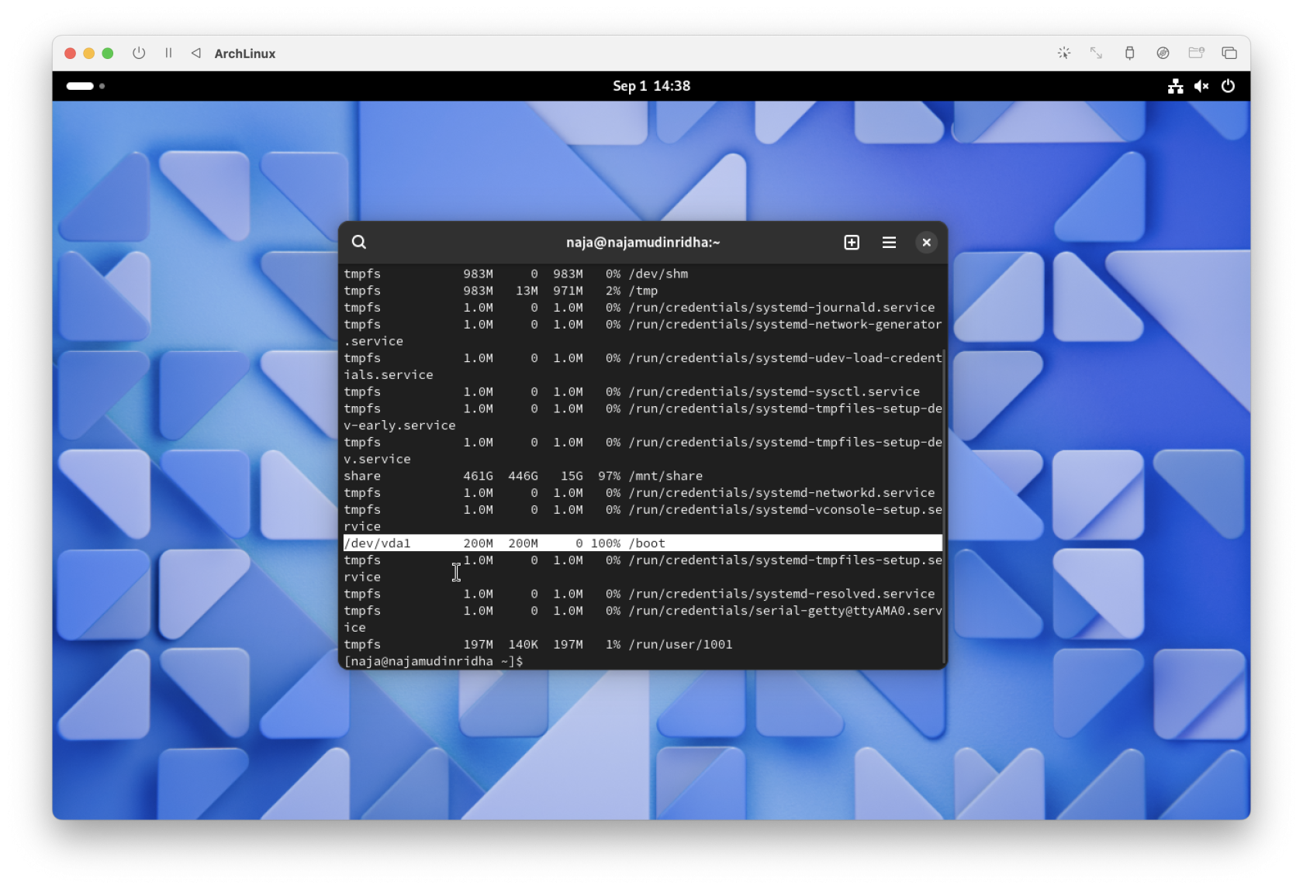Click the highlighted /dev/vda1 row
The image size is (1303, 889).
[642, 543]
